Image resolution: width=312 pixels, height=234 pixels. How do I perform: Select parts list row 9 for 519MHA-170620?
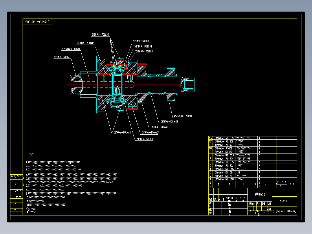252,152
